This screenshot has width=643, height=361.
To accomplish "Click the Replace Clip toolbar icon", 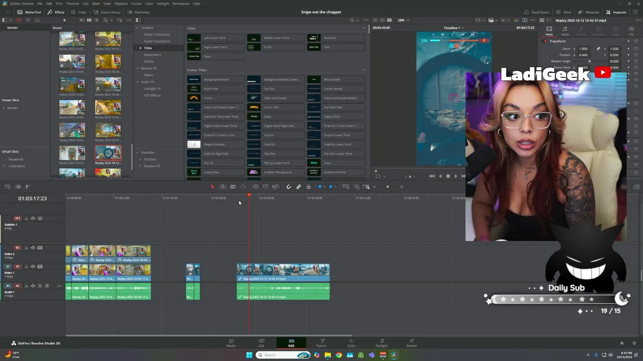I will click(x=275, y=187).
